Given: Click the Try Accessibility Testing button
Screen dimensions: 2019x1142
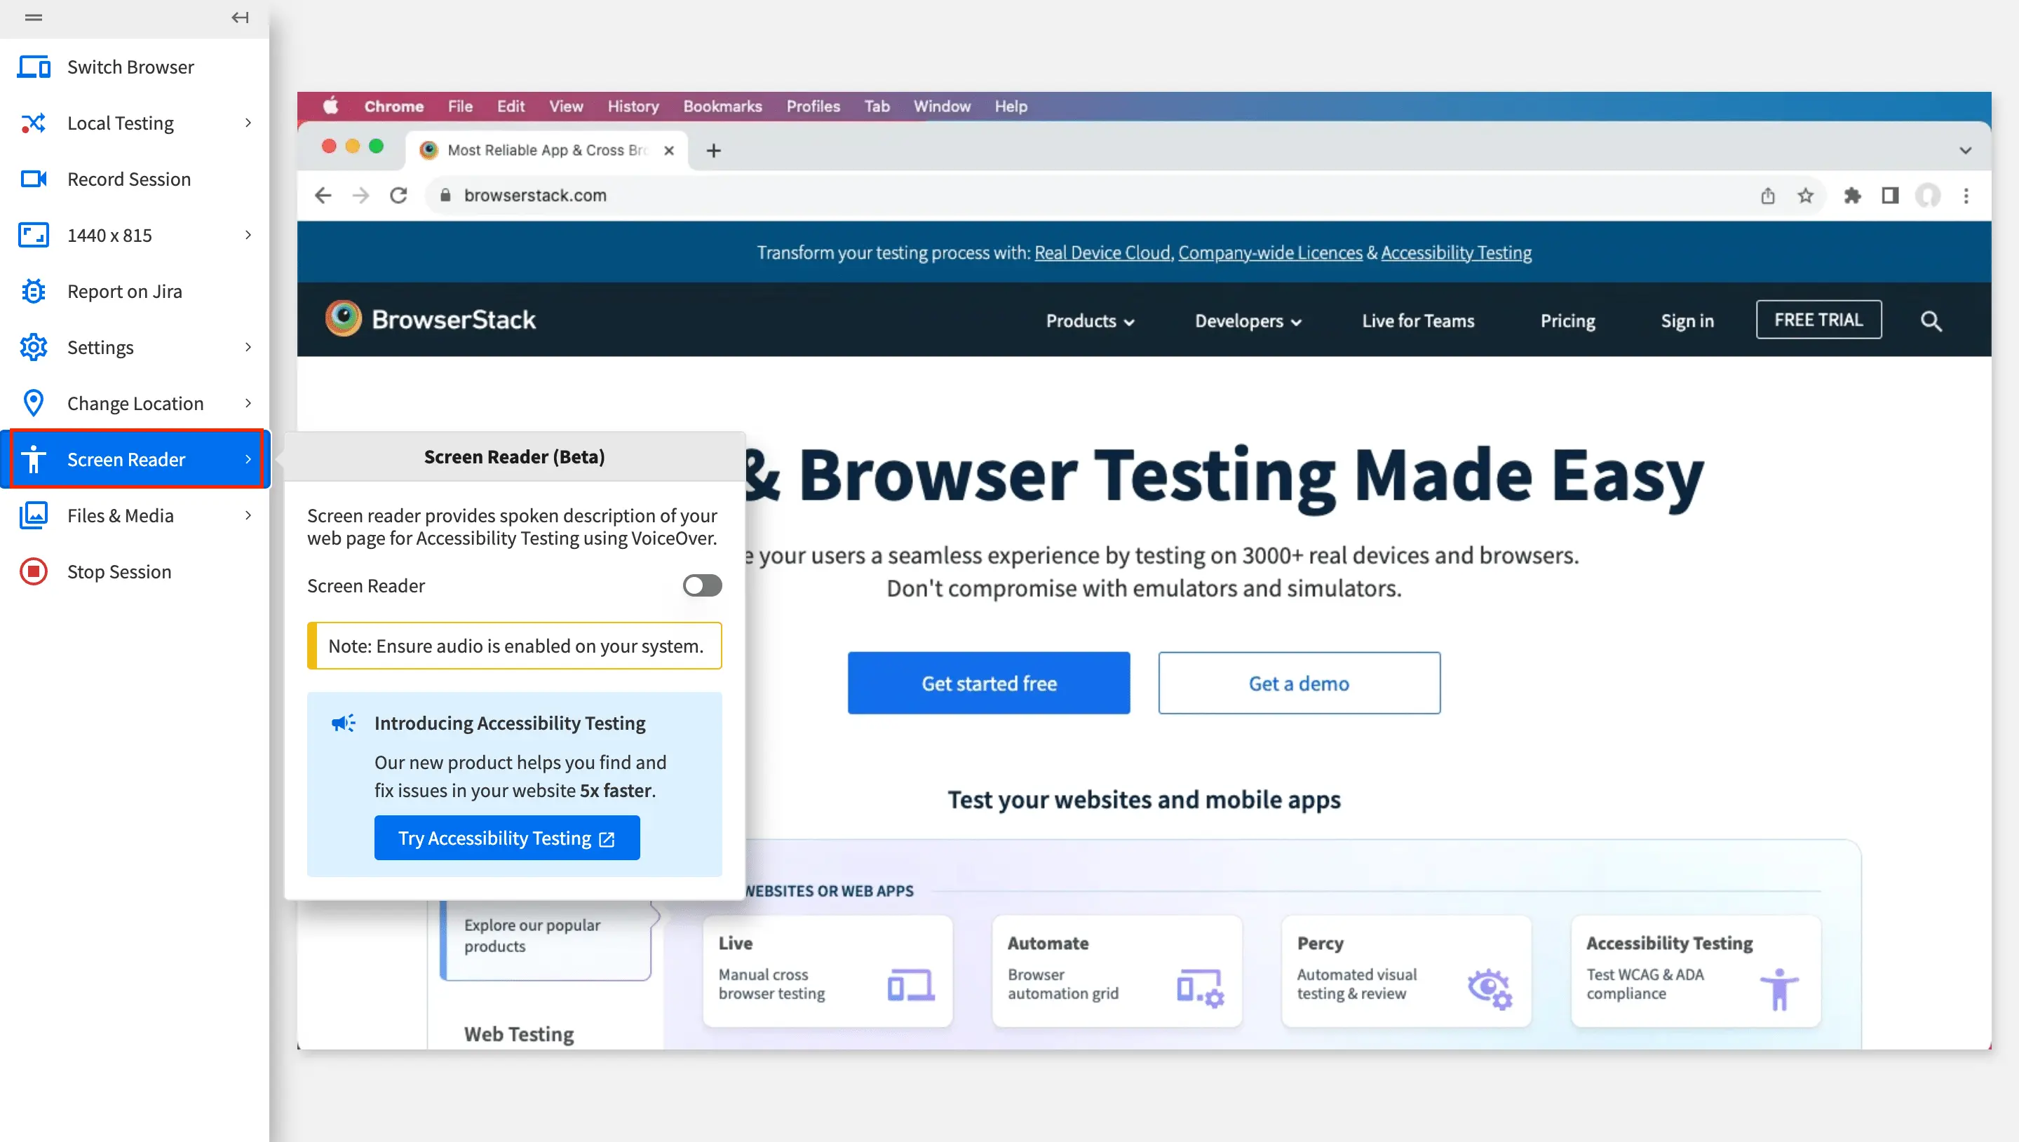Looking at the screenshot, I should coord(506,838).
